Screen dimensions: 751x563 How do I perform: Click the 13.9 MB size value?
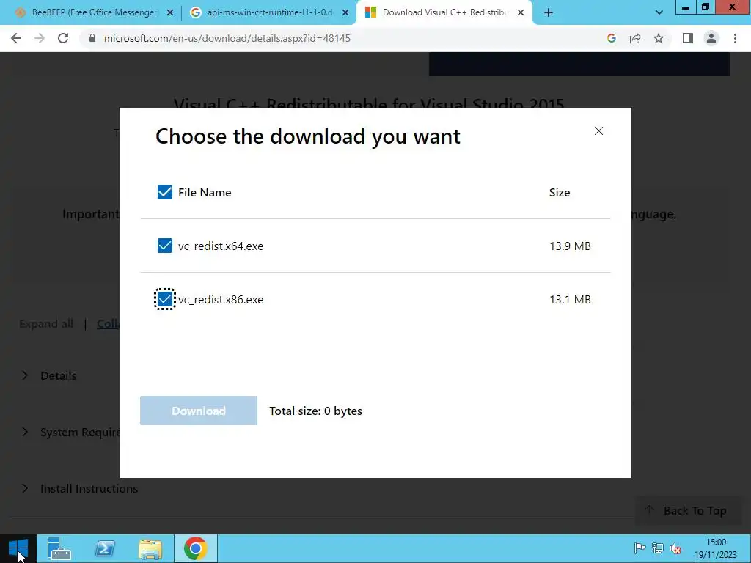[570, 246]
